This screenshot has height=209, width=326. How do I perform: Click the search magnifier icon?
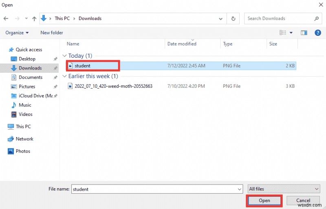(317, 19)
